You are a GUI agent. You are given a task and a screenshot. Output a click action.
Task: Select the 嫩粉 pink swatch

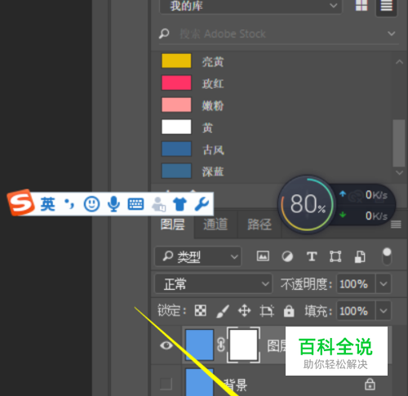tap(176, 105)
